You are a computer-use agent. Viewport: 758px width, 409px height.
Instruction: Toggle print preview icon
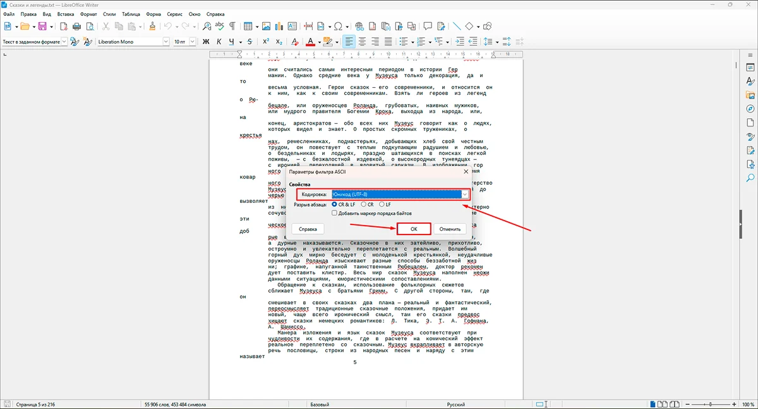[90, 27]
